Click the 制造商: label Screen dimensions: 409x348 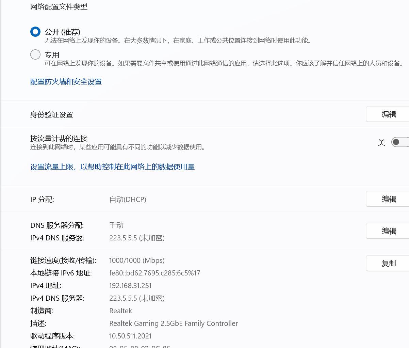coord(42,311)
